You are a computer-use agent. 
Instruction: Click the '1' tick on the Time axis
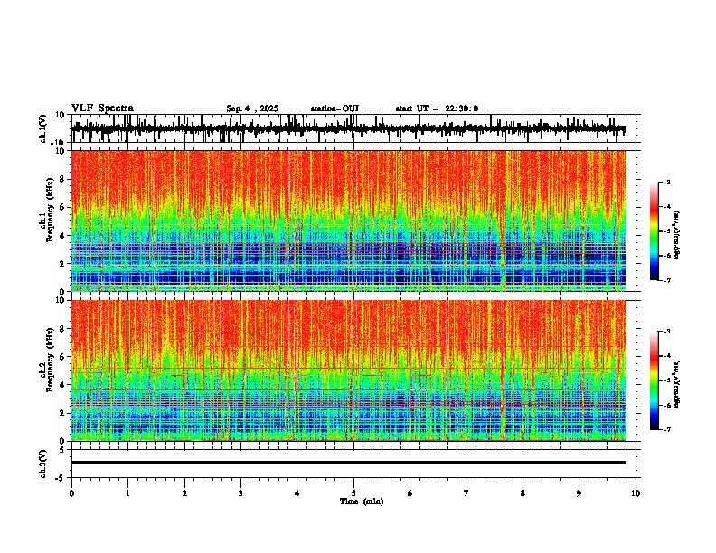(127, 493)
